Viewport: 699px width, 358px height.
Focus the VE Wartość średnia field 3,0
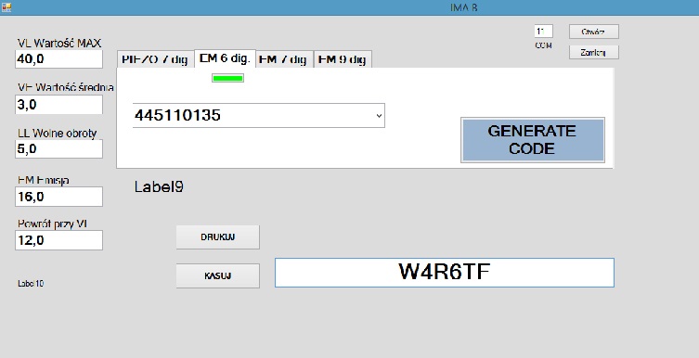pyautogui.click(x=58, y=105)
